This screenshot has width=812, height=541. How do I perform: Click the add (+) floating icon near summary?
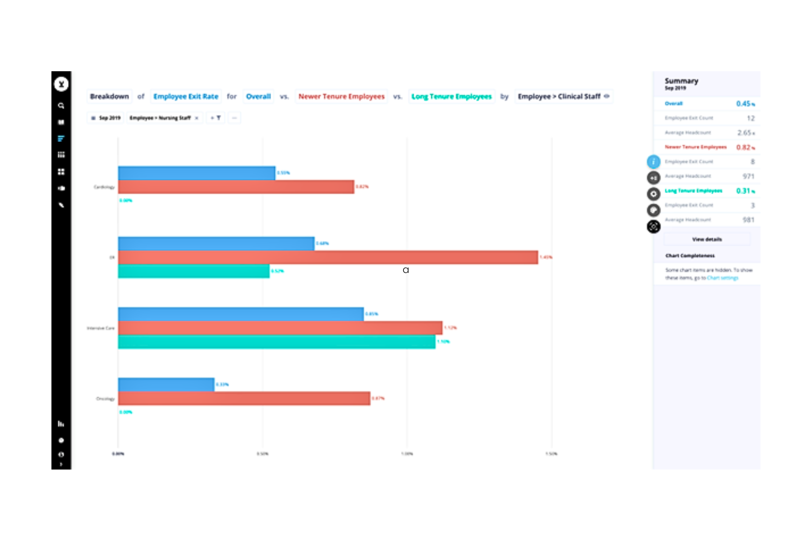[653, 178]
